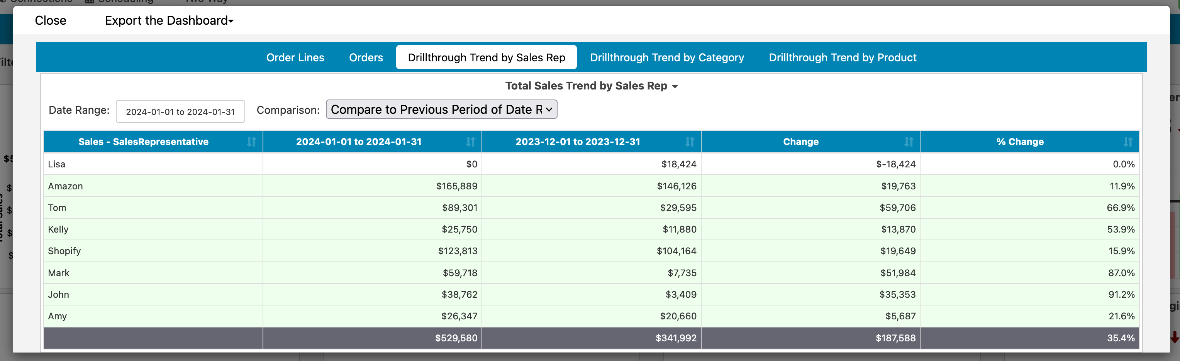Click the Amazon sales rep row
The width and height of the screenshot is (1180, 361).
[x=66, y=186]
